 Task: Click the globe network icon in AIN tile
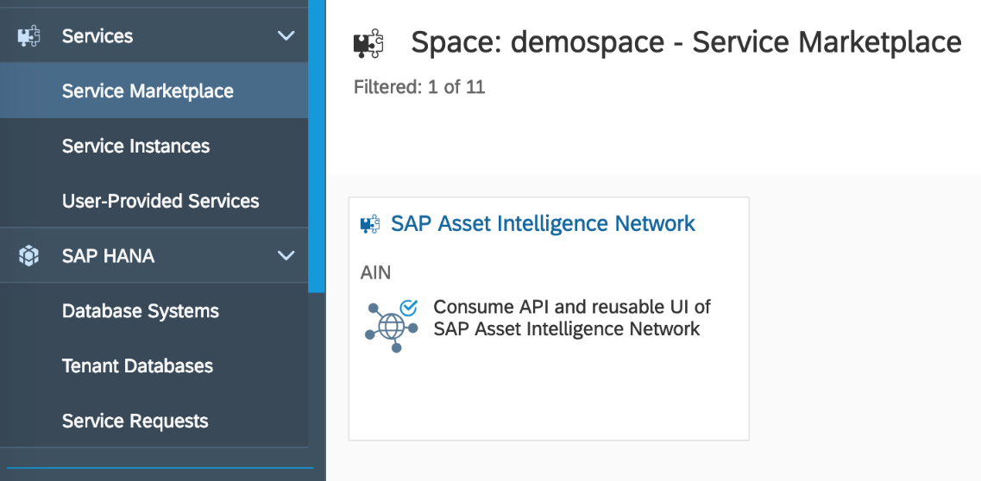pyautogui.click(x=391, y=326)
